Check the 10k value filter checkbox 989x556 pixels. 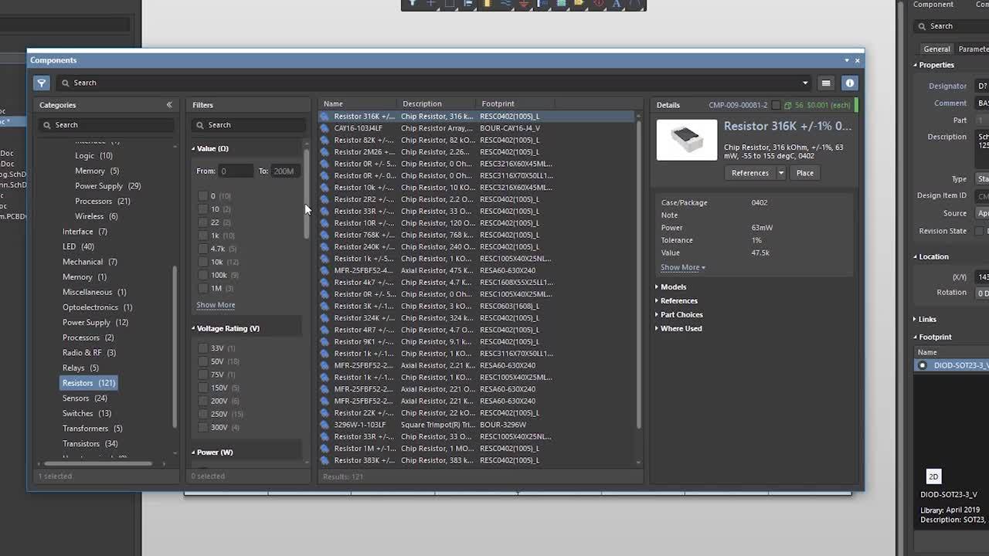[x=203, y=262]
